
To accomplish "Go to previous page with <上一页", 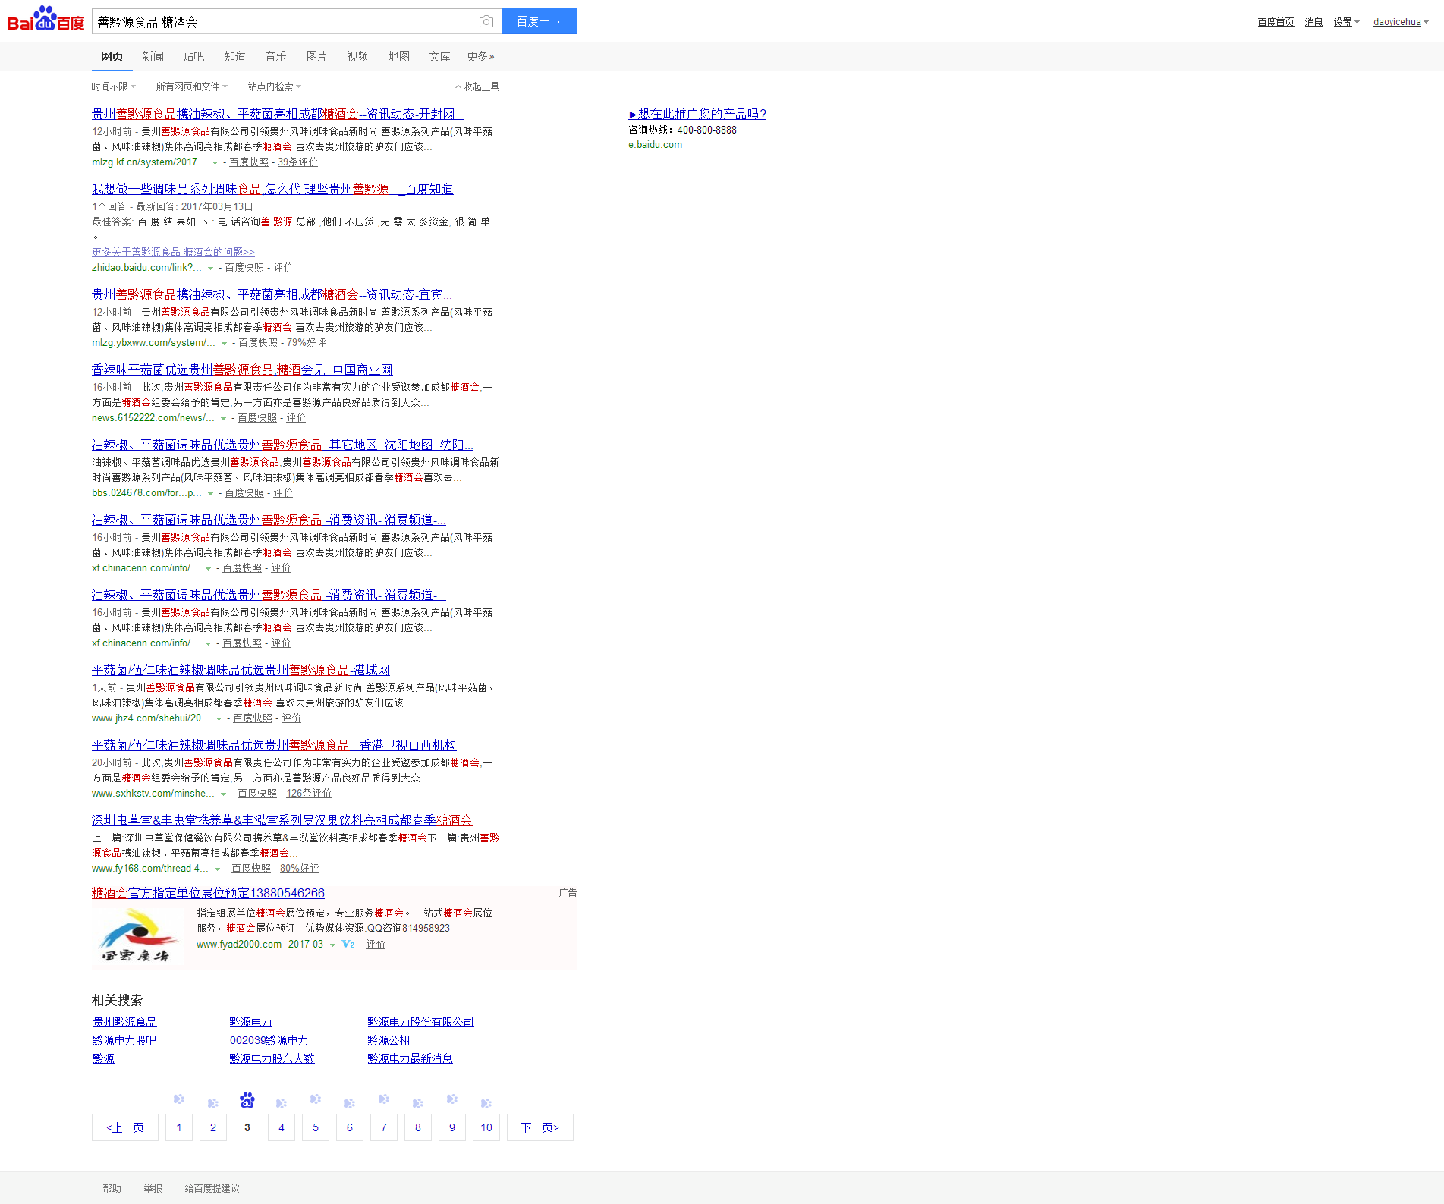I will pyautogui.click(x=125, y=1127).
